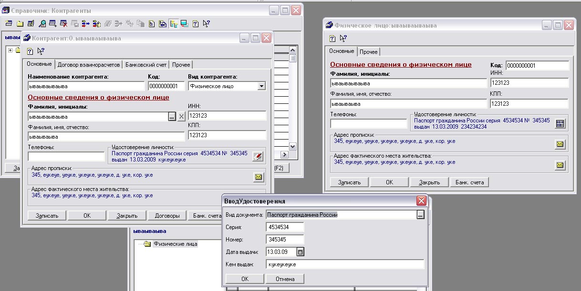Switch to the Договор взаиморасчетов tab
Screen dimensions: 581x291
pyautogui.click(x=88, y=64)
